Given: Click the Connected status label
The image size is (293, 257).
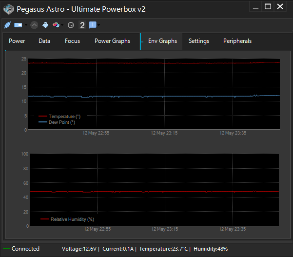Looking at the screenshot, I should click(x=25, y=249).
